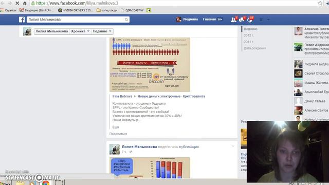The width and height of the screenshot is (329, 185).
Task: Open Алексей Саитов chat contact
Action: 311,110
